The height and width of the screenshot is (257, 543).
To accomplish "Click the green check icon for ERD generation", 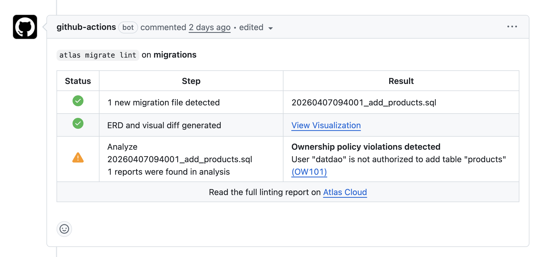I will click(78, 124).
